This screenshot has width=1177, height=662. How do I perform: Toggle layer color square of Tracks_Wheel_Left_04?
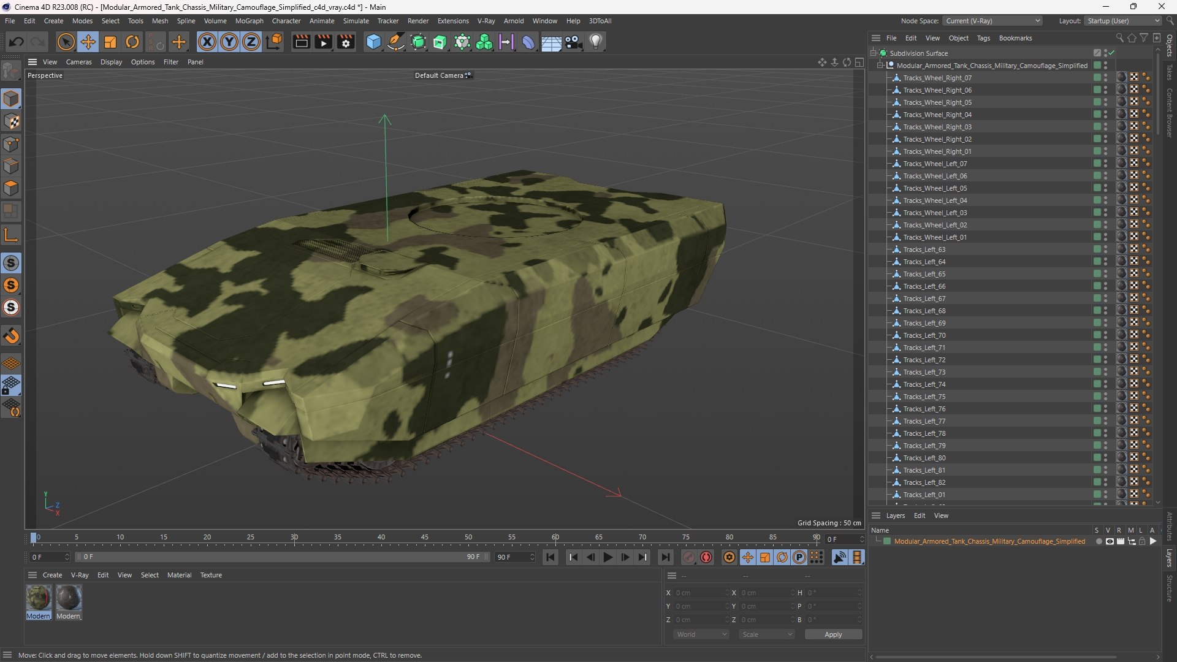[1097, 200]
